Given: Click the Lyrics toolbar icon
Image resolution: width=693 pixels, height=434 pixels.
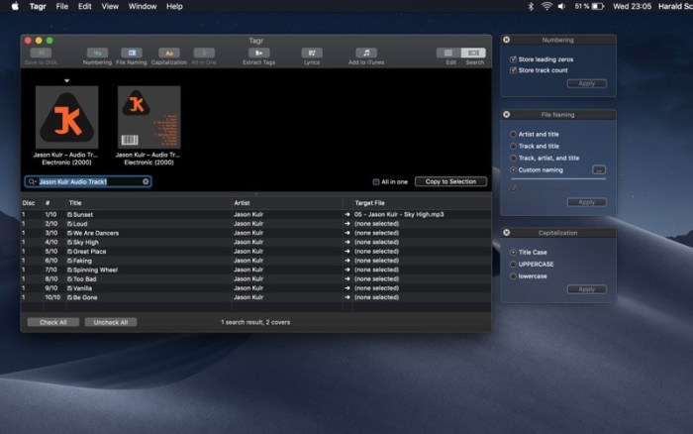Looking at the screenshot, I should point(312,54).
